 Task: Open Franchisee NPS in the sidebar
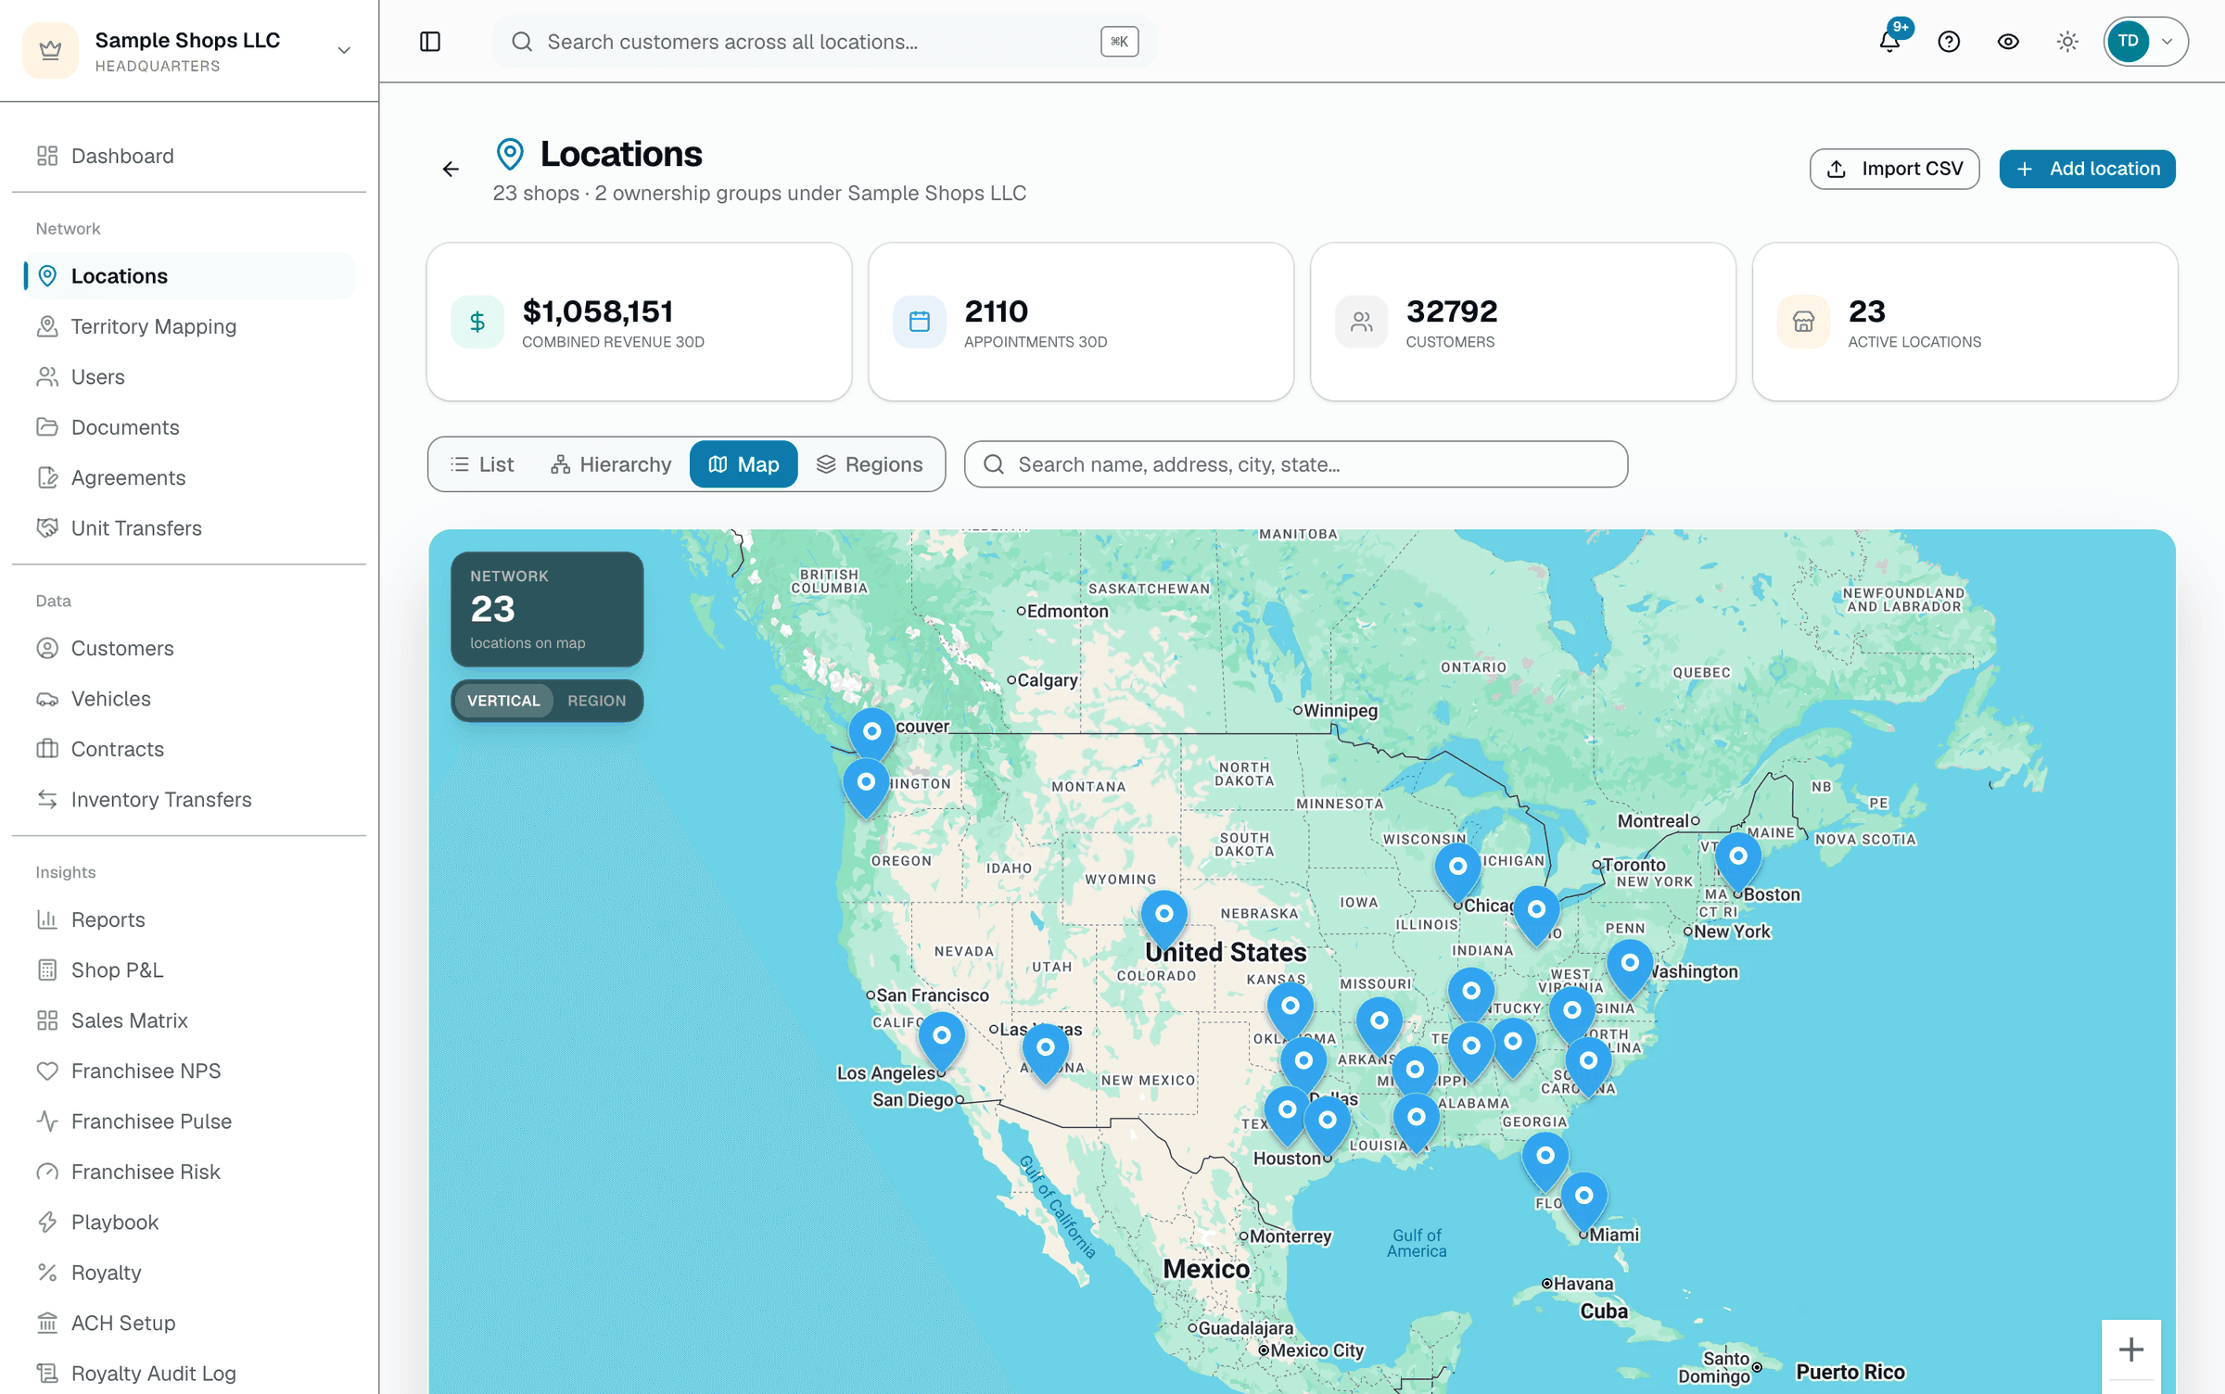pos(189,1071)
